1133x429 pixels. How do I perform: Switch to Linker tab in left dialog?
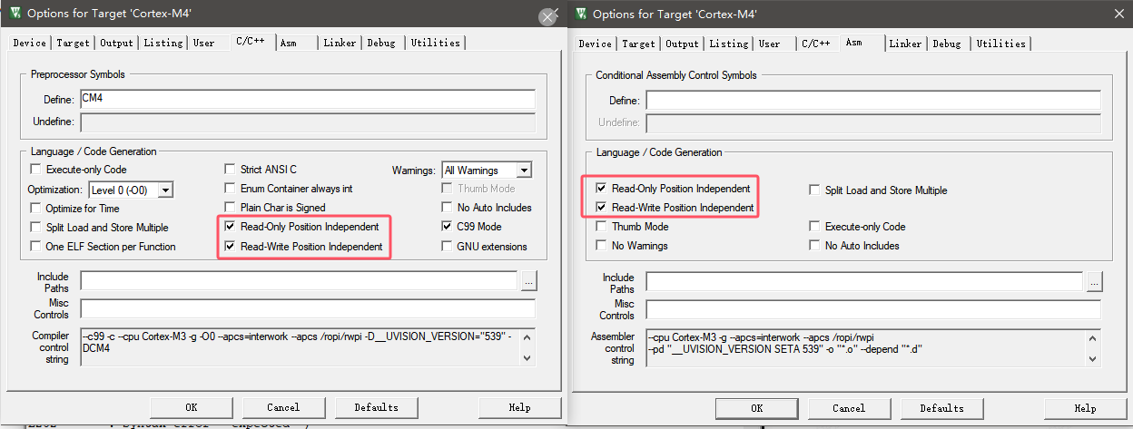click(x=340, y=43)
